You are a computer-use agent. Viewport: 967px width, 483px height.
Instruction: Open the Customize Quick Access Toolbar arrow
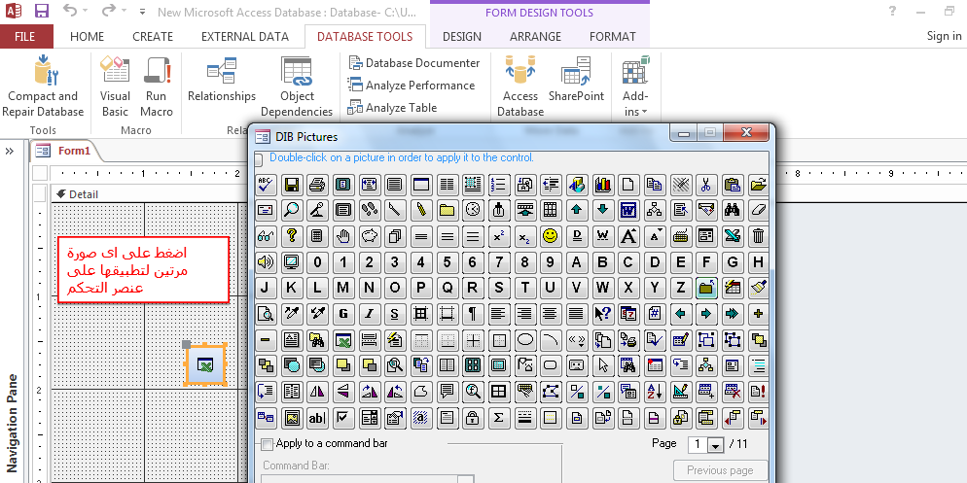142,11
